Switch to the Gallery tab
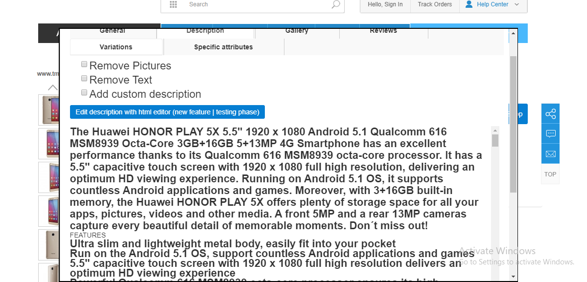 [297, 33]
